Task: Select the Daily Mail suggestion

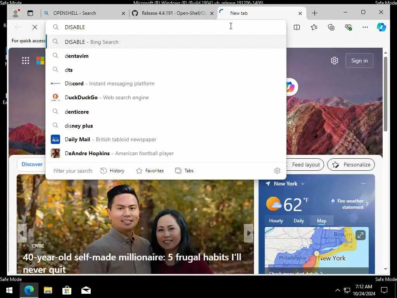Action: (166, 139)
